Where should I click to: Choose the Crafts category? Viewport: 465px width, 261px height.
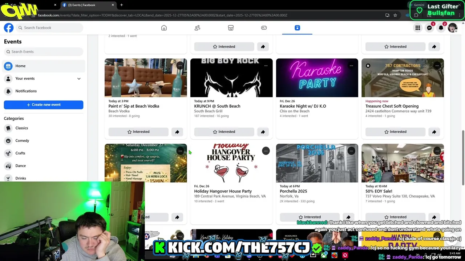coord(20,153)
